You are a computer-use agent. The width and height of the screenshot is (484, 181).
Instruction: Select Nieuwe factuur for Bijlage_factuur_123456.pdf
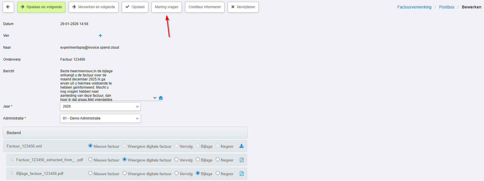pyautogui.click(x=90, y=173)
